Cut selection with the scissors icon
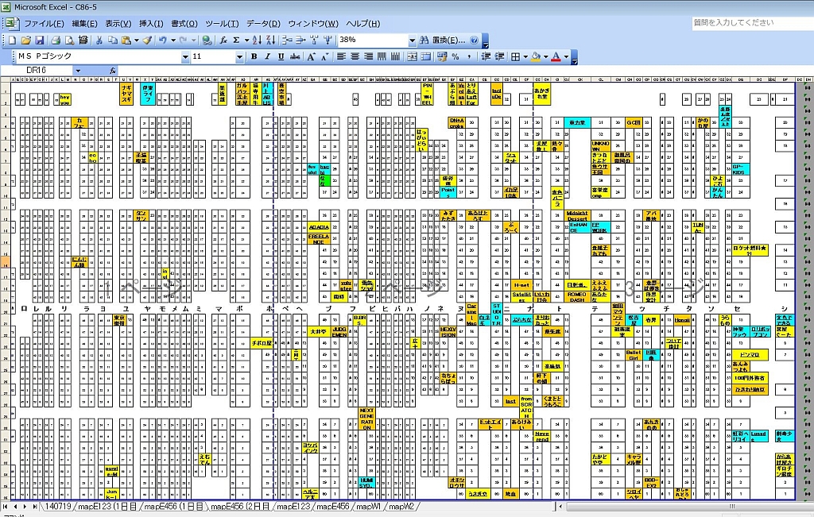Image resolution: width=814 pixels, height=517 pixels. [x=99, y=40]
